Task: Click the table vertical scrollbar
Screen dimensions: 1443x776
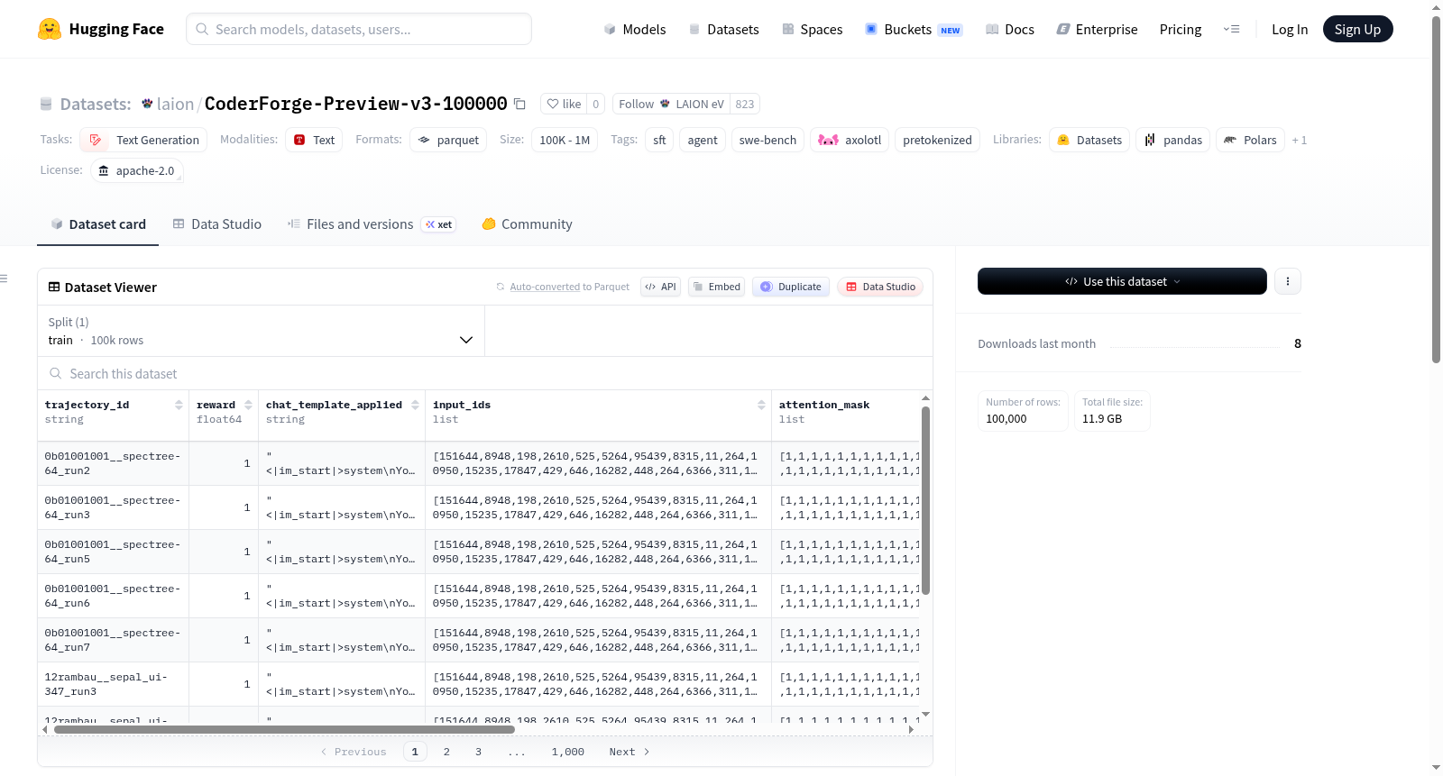Action: 925,500
